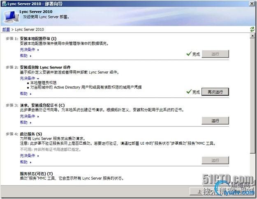
Task: Expand 先决条件 under step 1
Action: [x=29, y=49]
